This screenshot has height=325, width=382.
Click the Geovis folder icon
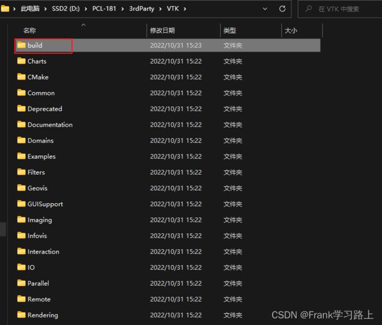(x=21, y=188)
